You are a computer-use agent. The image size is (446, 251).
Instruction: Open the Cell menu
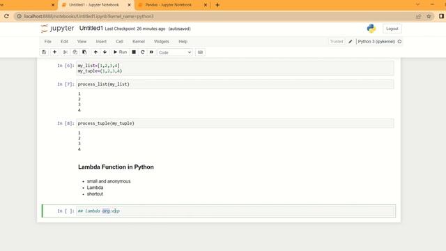coord(119,42)
